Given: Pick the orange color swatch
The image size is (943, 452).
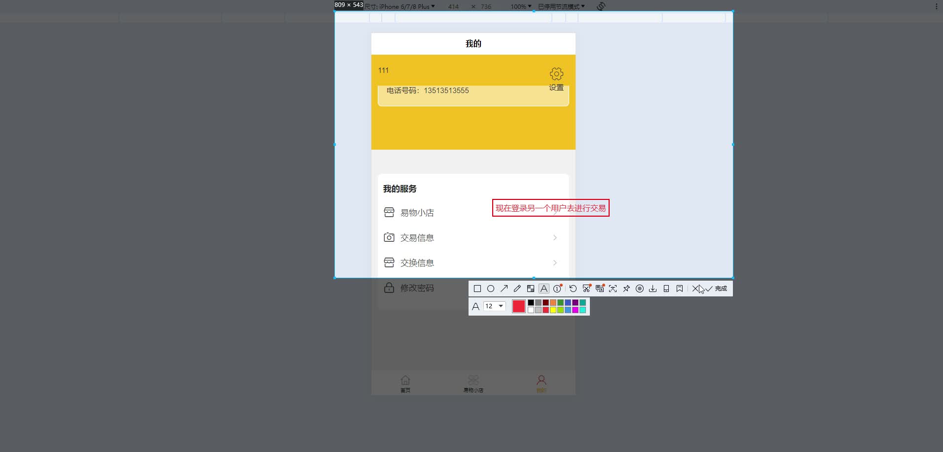Looking at the screenshot, I should coord(553,302).
